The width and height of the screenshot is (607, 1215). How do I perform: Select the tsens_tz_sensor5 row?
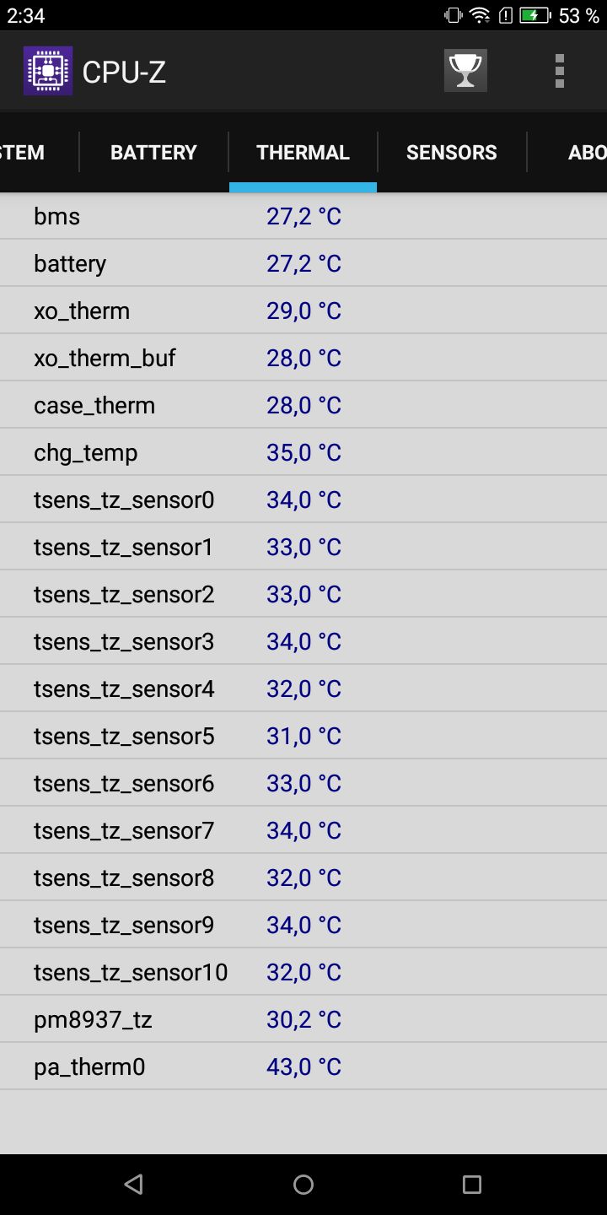303,736
